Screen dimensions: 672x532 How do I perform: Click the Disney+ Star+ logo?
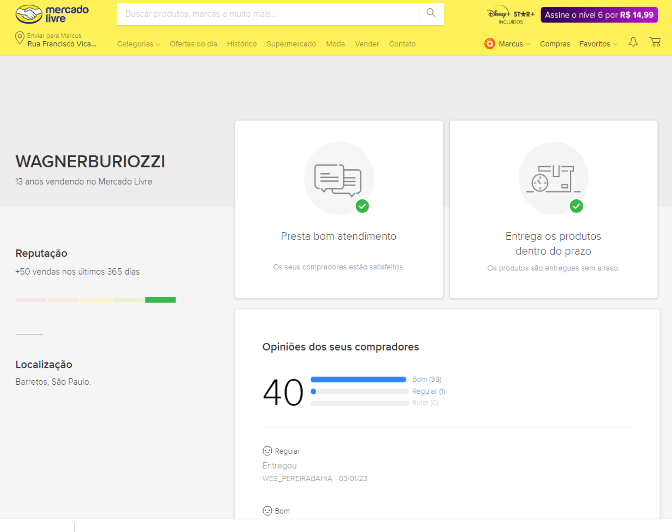point(511,15)
